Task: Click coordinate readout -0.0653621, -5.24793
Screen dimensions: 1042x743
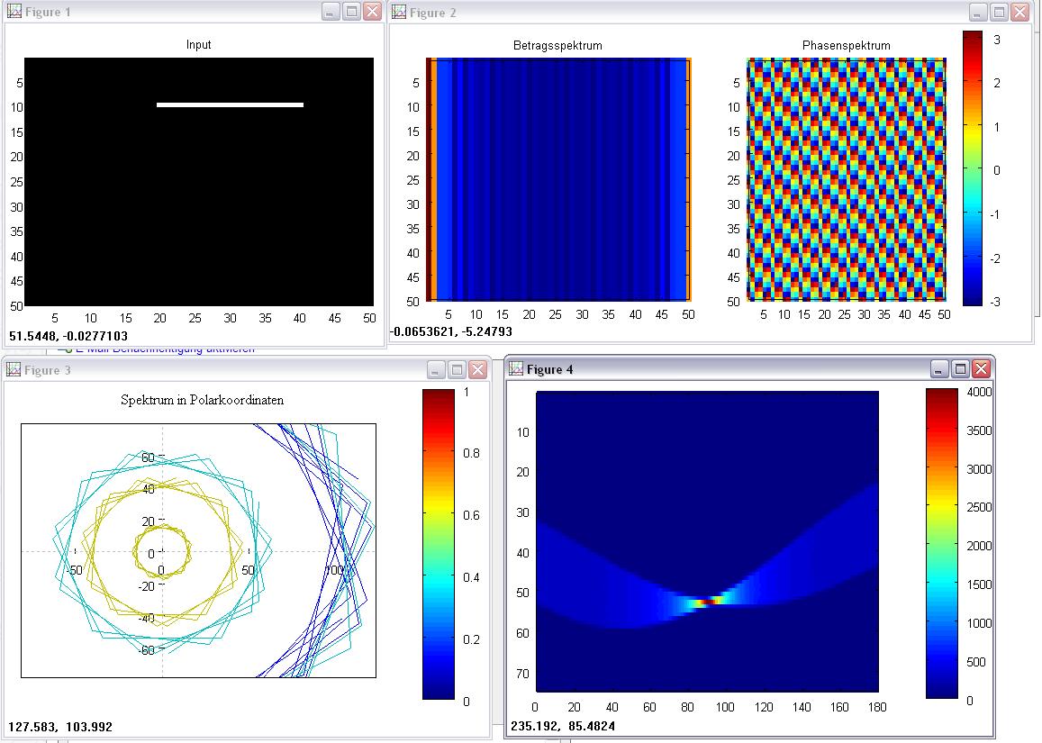Action: click(451, 331)
